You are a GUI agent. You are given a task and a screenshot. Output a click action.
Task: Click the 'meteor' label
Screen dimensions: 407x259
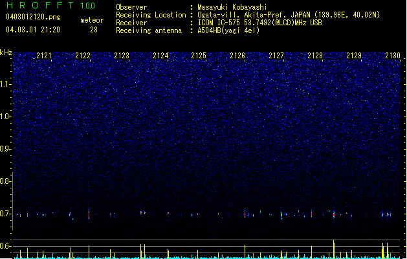point(92,20)
